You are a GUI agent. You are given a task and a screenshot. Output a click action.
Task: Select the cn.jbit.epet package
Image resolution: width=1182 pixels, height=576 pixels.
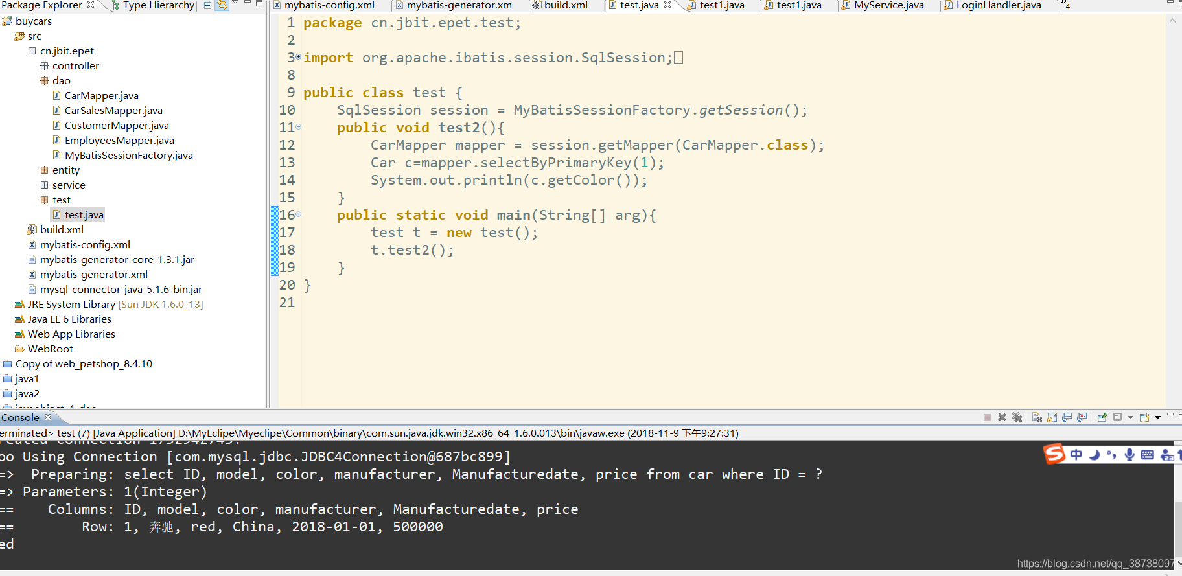pos(67,51)
